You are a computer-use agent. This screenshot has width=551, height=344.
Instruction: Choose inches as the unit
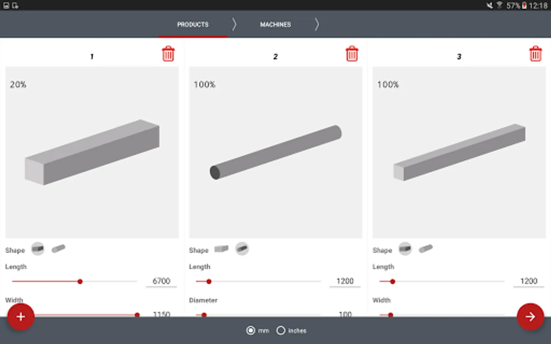pyautogui.click(x=291, y=331)
